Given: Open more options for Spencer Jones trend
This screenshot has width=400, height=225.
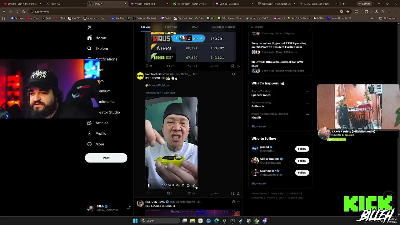Looking at the screenshot, I should pos(307,92).
